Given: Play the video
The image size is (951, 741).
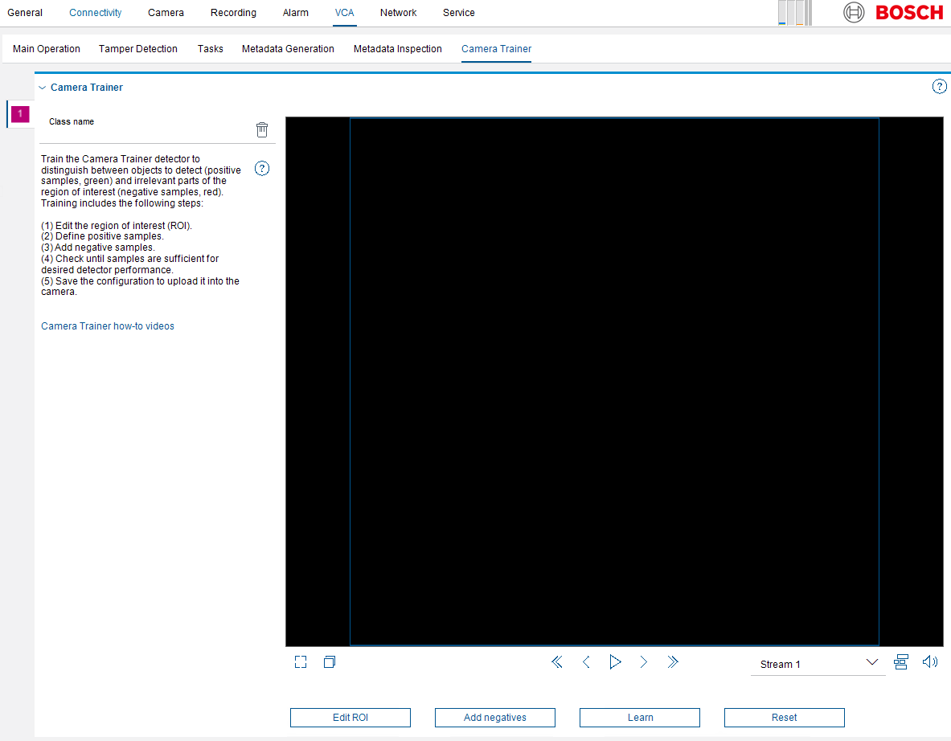Looking at the screenshot, I should [615, 662].
